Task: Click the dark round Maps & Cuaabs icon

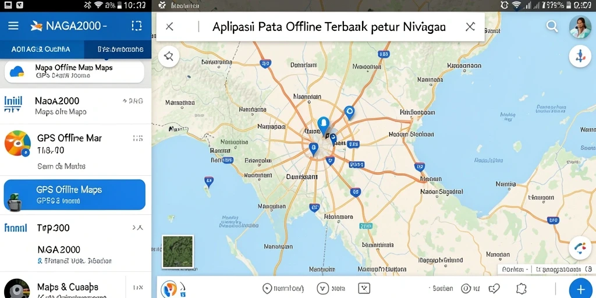Action: (x=17, y=289)
